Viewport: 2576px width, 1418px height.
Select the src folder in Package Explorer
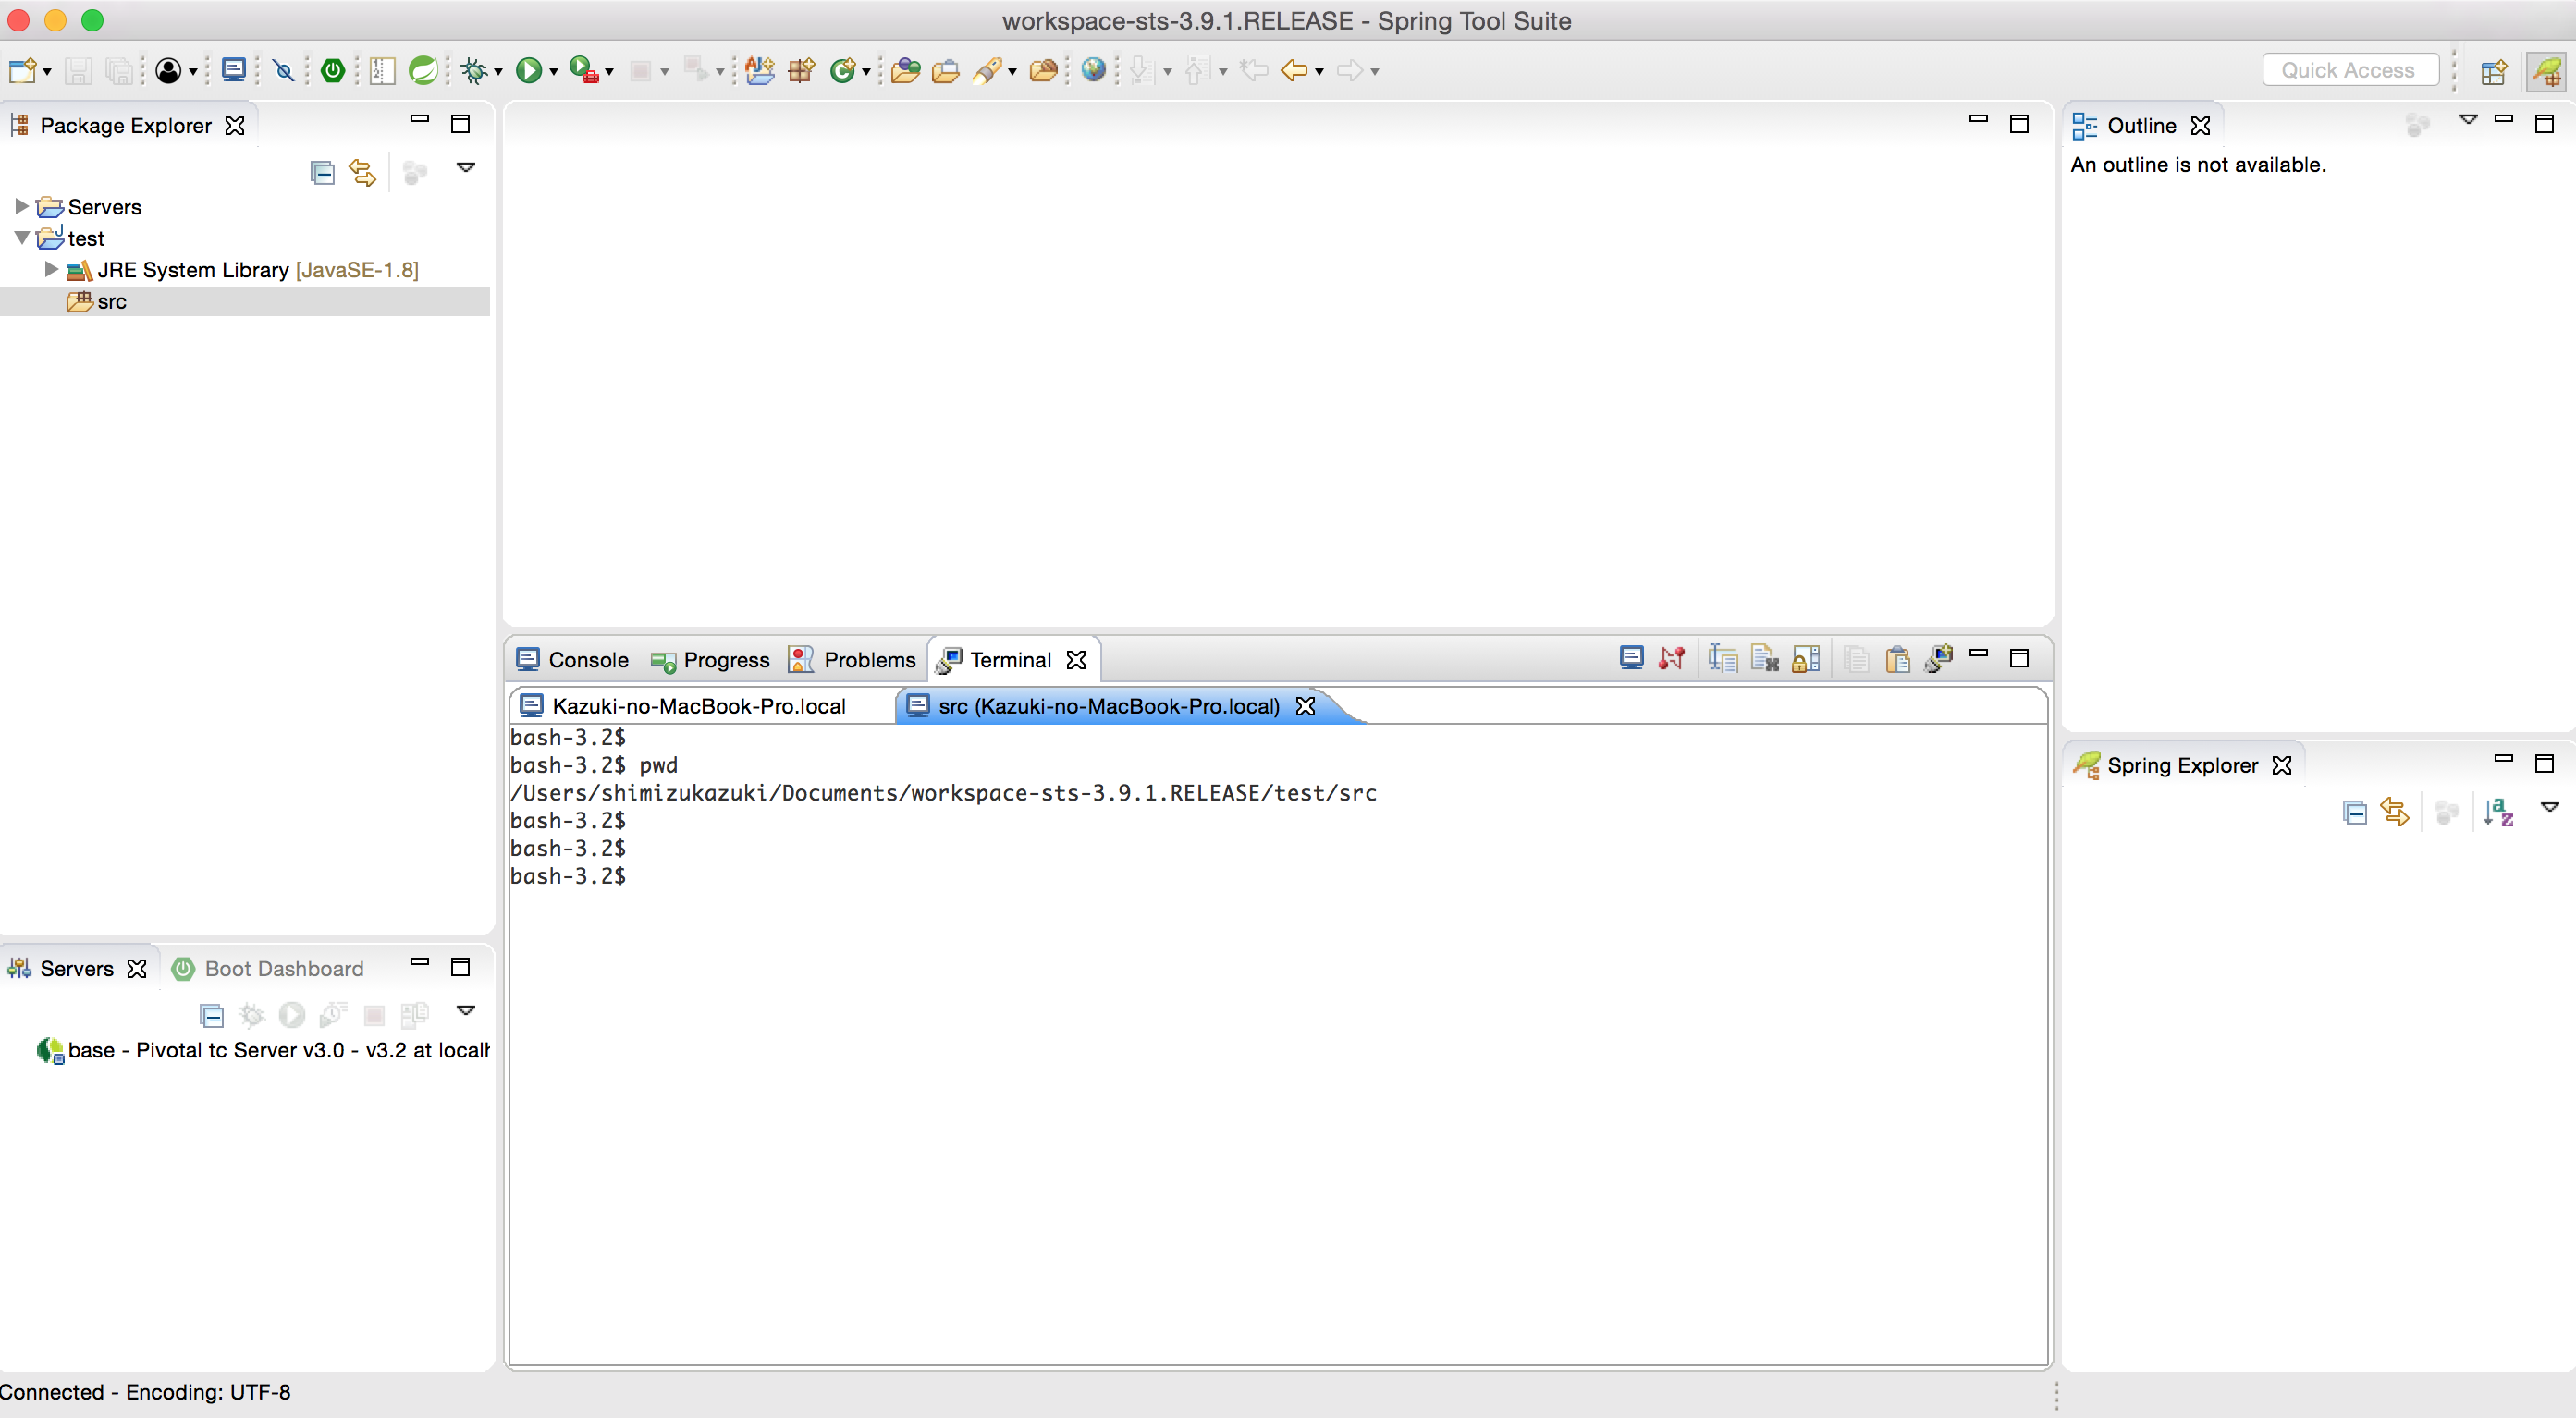(x=112, y=301)
